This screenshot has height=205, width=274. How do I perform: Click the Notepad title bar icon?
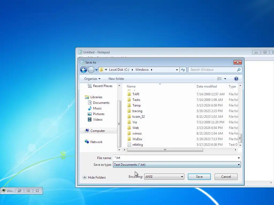(x=80, y=52)
